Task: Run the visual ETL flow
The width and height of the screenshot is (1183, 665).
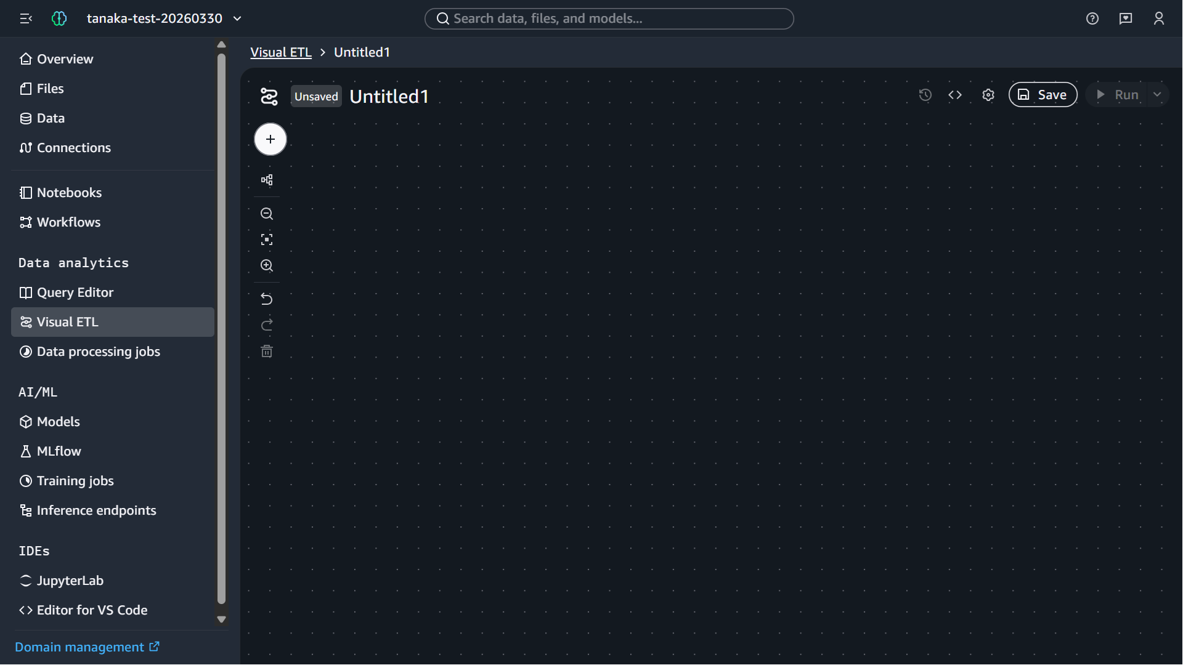Action: 1116,95
